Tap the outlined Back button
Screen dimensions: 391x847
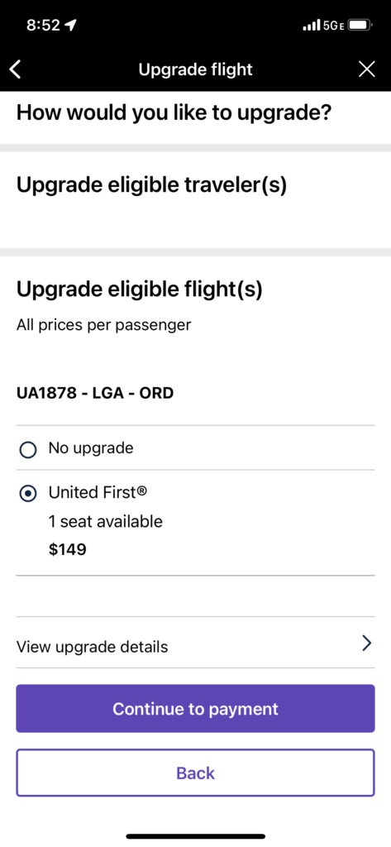(x=195, y=773)
